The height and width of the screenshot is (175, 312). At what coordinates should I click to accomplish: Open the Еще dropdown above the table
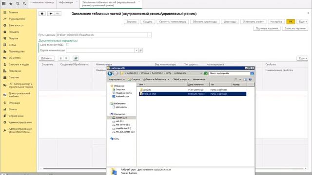point(303,58)
